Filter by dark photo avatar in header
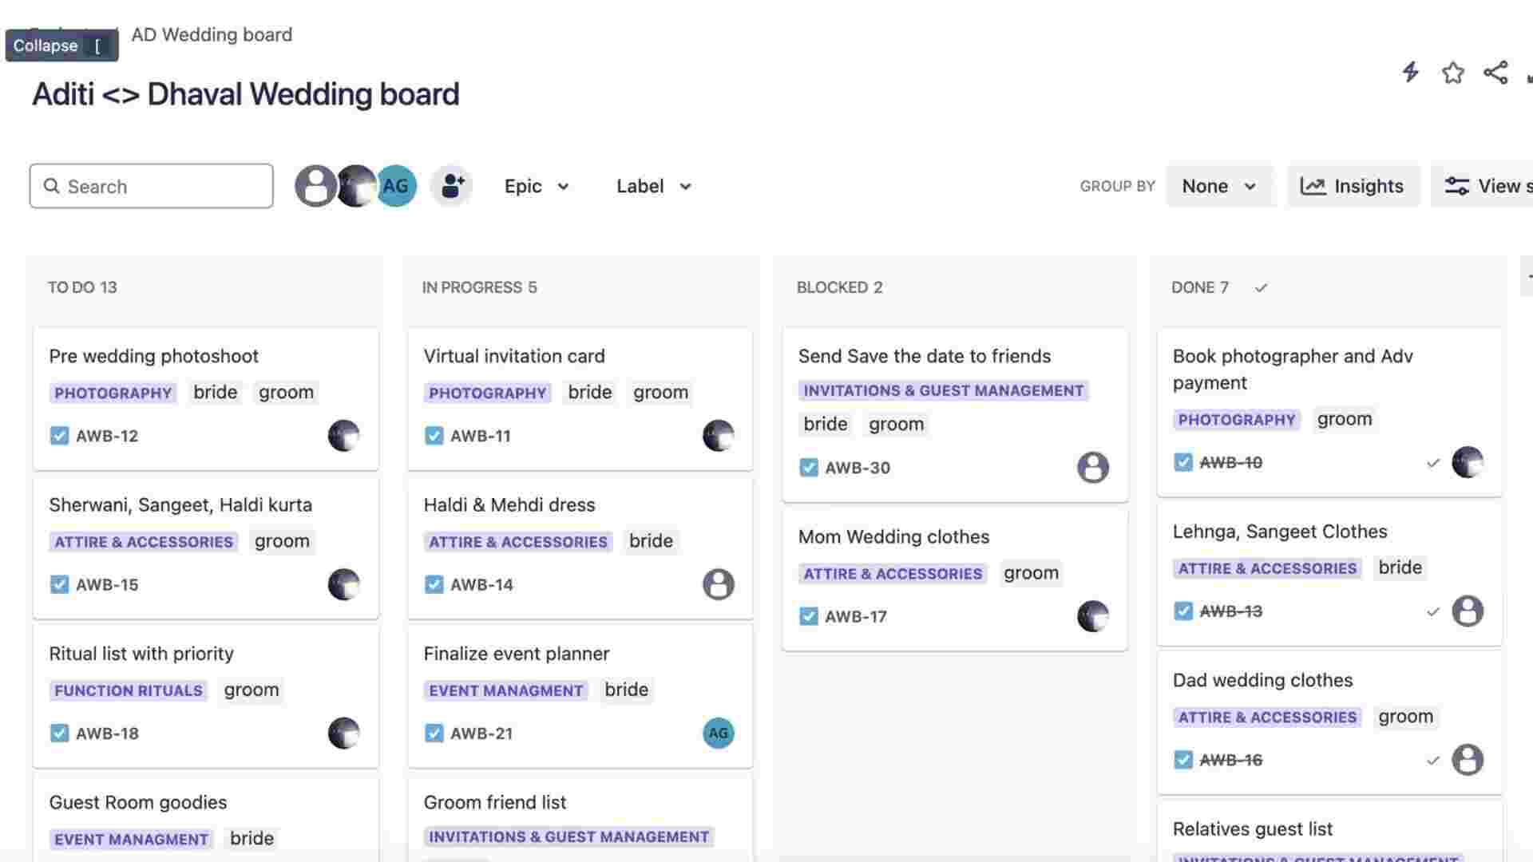The image size is (1533, 862). coord(356,186)
